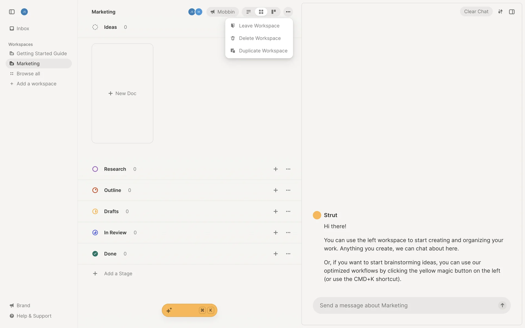Click the Ideas stage status icon
The height and width of the screenshot is (328, 525).
click(95, 27)
